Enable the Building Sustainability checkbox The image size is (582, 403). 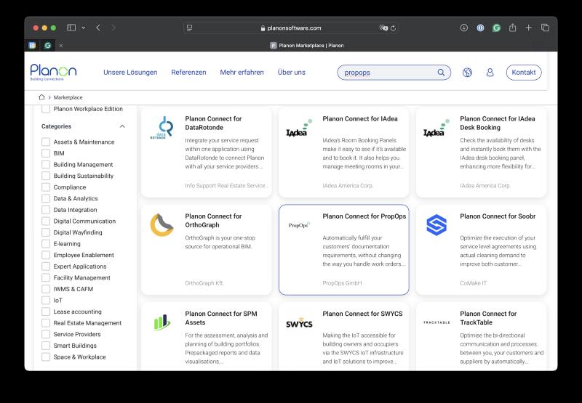tap(46, 176)
